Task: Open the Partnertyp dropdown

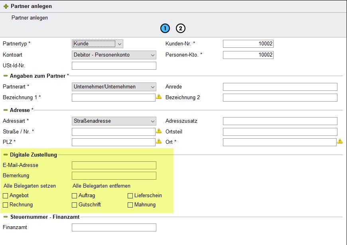Action: pyautogui.click(x=98, y=44)
